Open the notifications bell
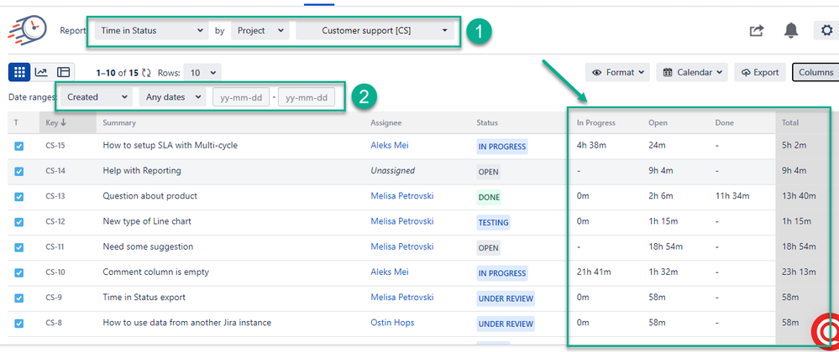 [x=791, y=31]
